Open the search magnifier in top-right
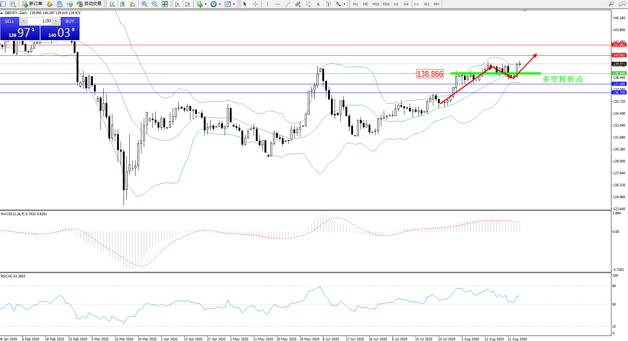This screenshot has height=341, width=628. click(611, 4)
